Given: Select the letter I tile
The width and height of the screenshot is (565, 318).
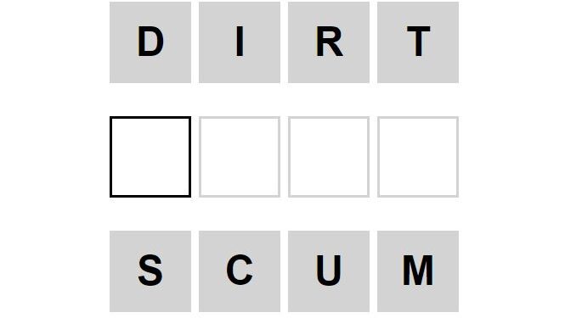Looking at the screenshot, I should click(x=240, y=42).
